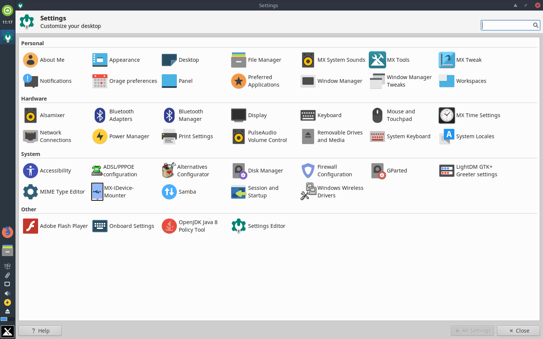
Task: Open MX Time Settings
Action: click(469, 115)
